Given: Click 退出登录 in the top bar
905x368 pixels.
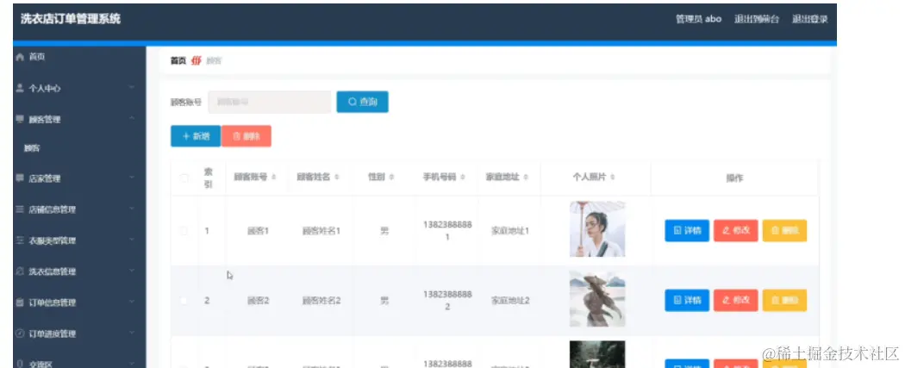Looking at the screenshot, I should [810, 19].
